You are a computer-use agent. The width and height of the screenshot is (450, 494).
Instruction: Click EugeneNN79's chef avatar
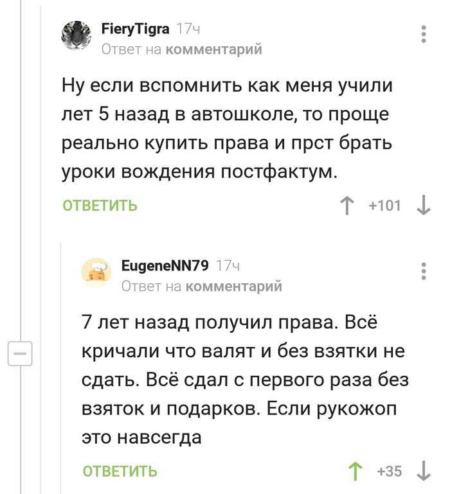coord(96,272)
